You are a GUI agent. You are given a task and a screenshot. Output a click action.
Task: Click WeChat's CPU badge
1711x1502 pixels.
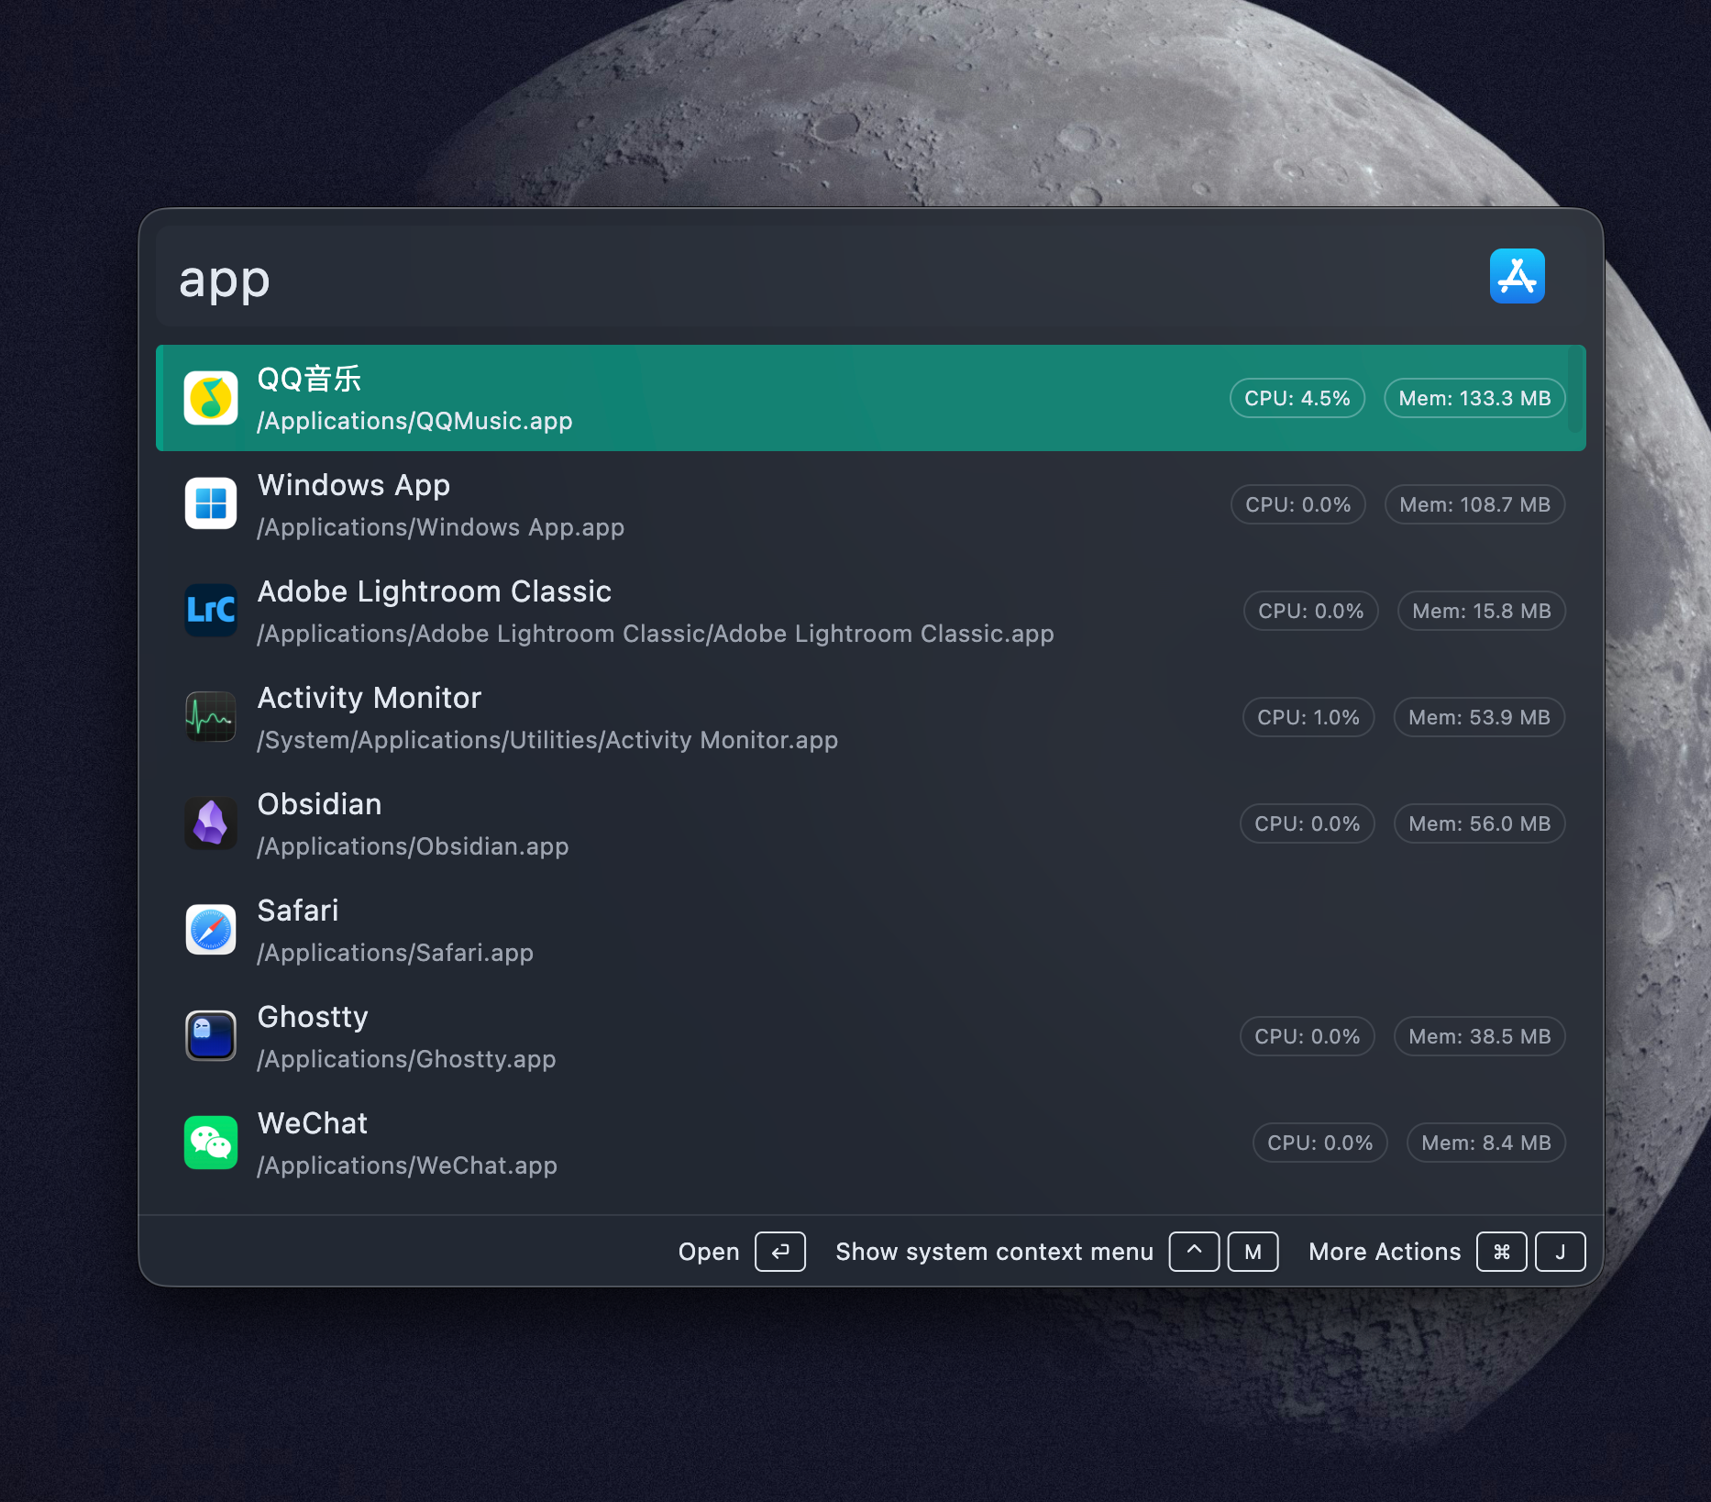click(1320, 1143)
